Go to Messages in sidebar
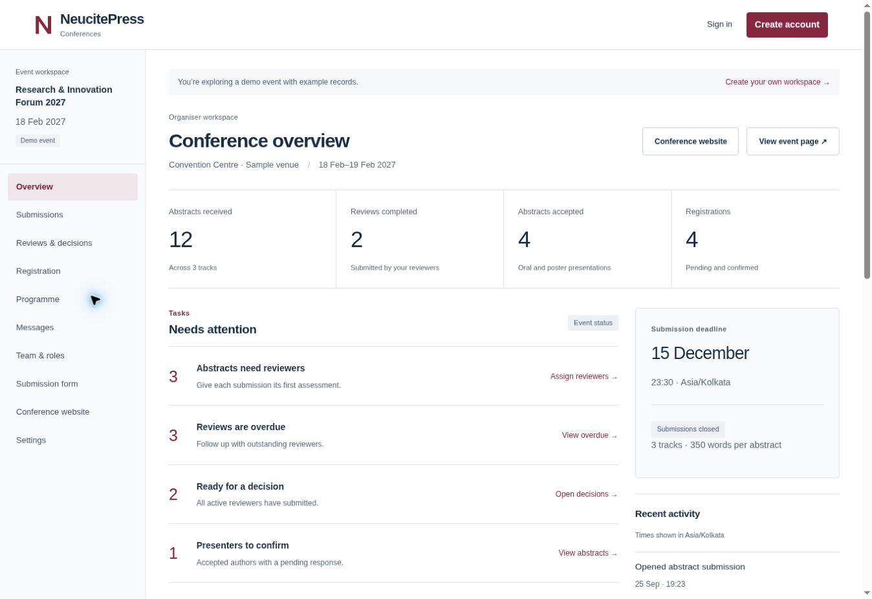 tap(72, 327)
